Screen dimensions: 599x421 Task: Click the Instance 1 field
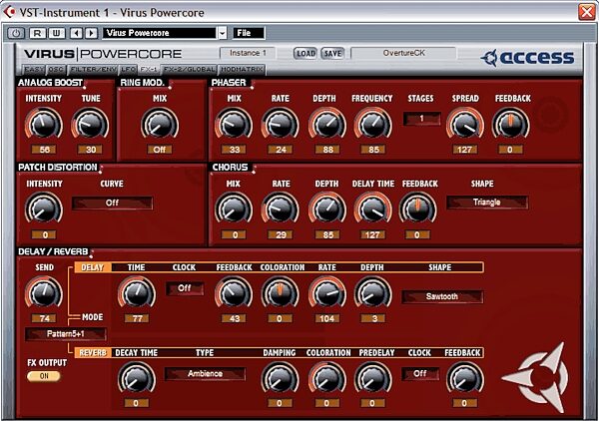248,53
